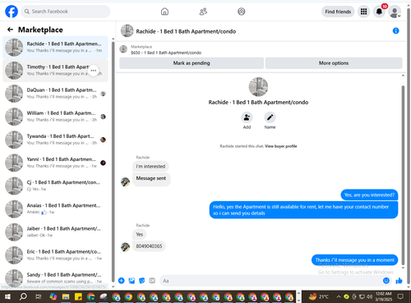Viewport: 411px width, 303px height.
Task: Open Jaiber conversation in list
Action: pyautogui.click(x=55, y=232)
